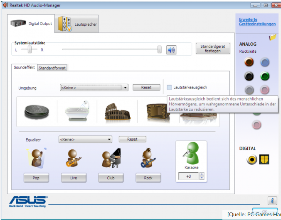Reset the Umgebung environment setting
Image resolution: width=281 pixels, height=220 pixels.
pyautogui.click(x=146, y=87)
